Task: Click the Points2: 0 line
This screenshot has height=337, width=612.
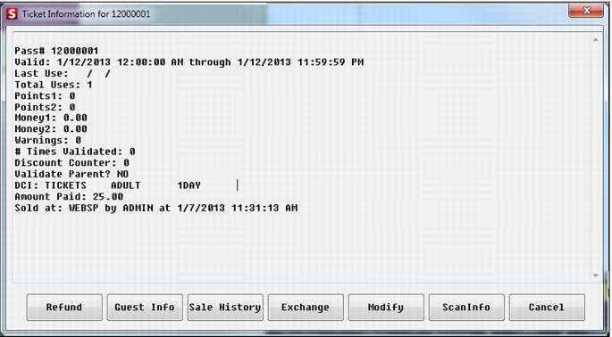Action: (x=45, y=107)
